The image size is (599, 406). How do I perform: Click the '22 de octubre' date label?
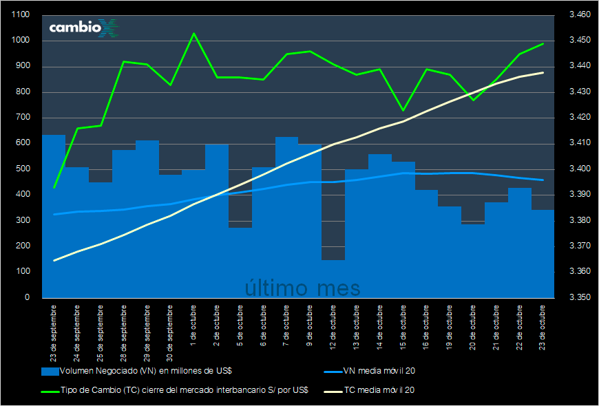(520, 327)
